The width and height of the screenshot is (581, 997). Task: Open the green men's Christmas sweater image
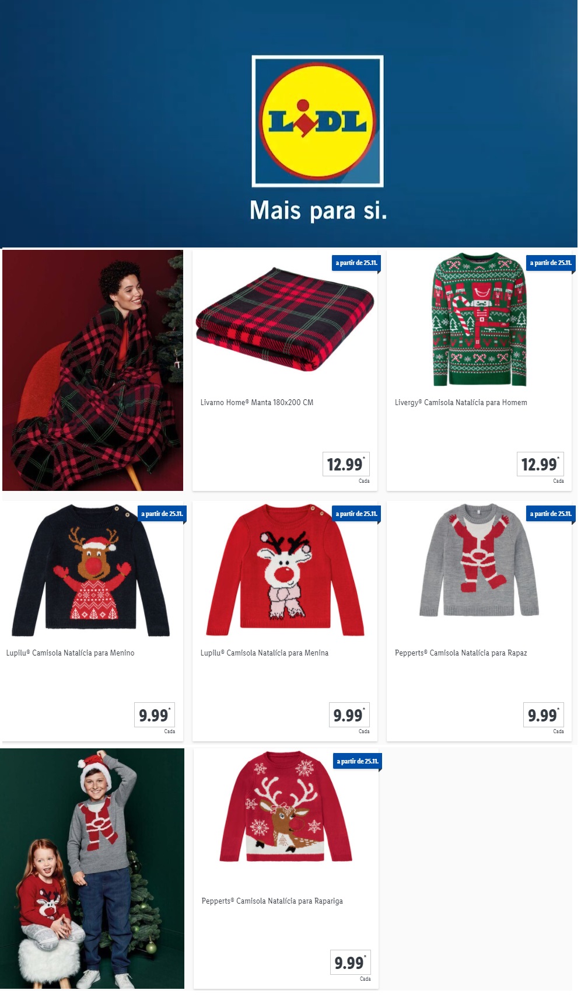click(480, 320)
